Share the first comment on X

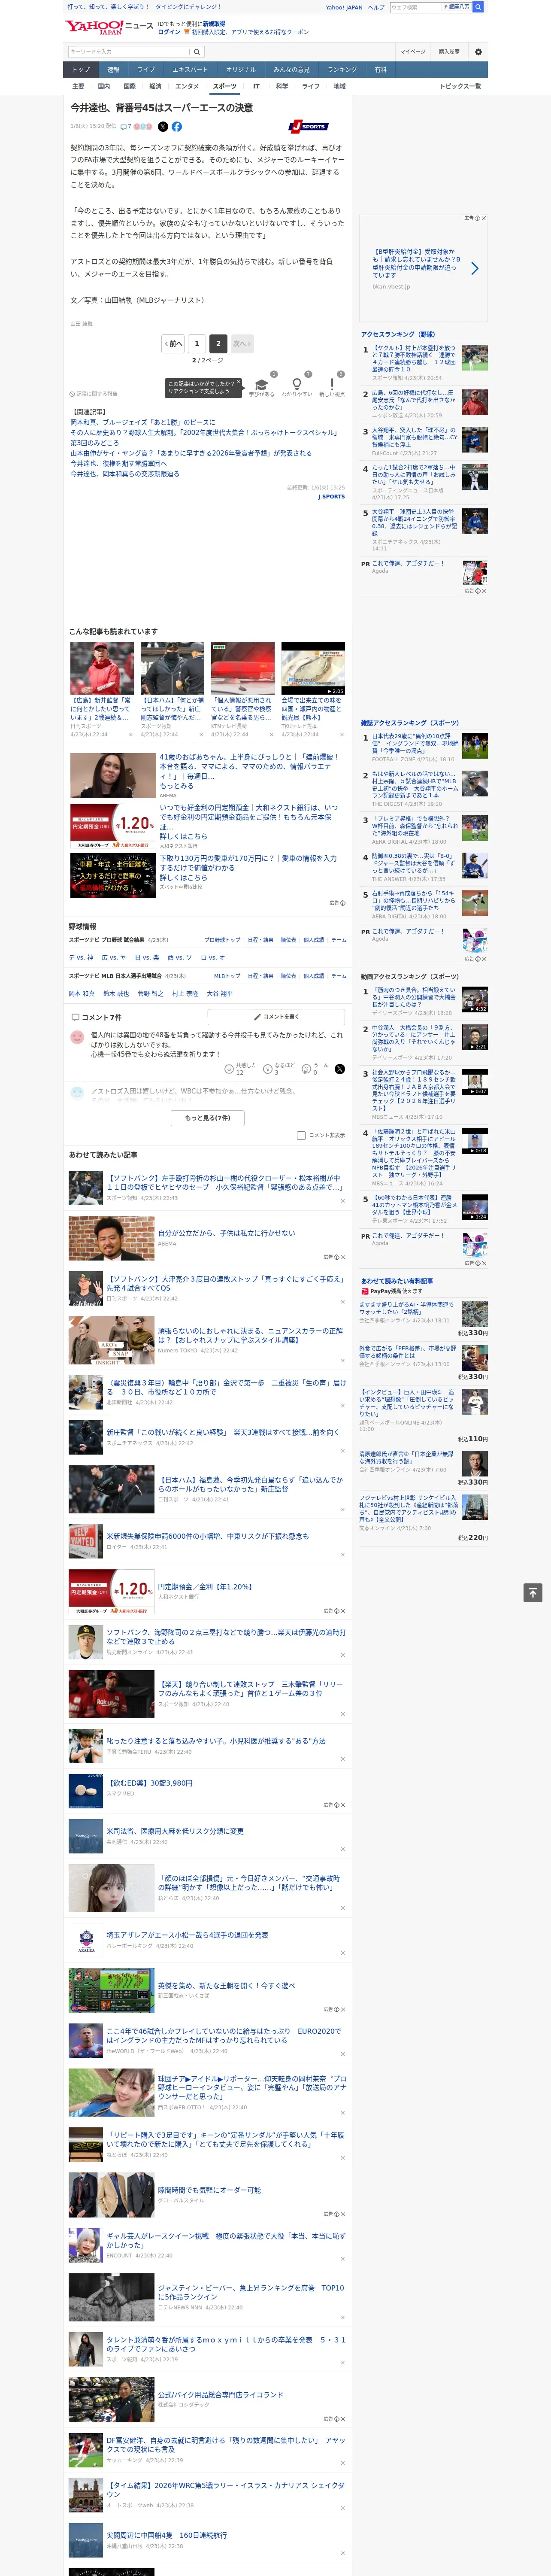coord(340,1069)
